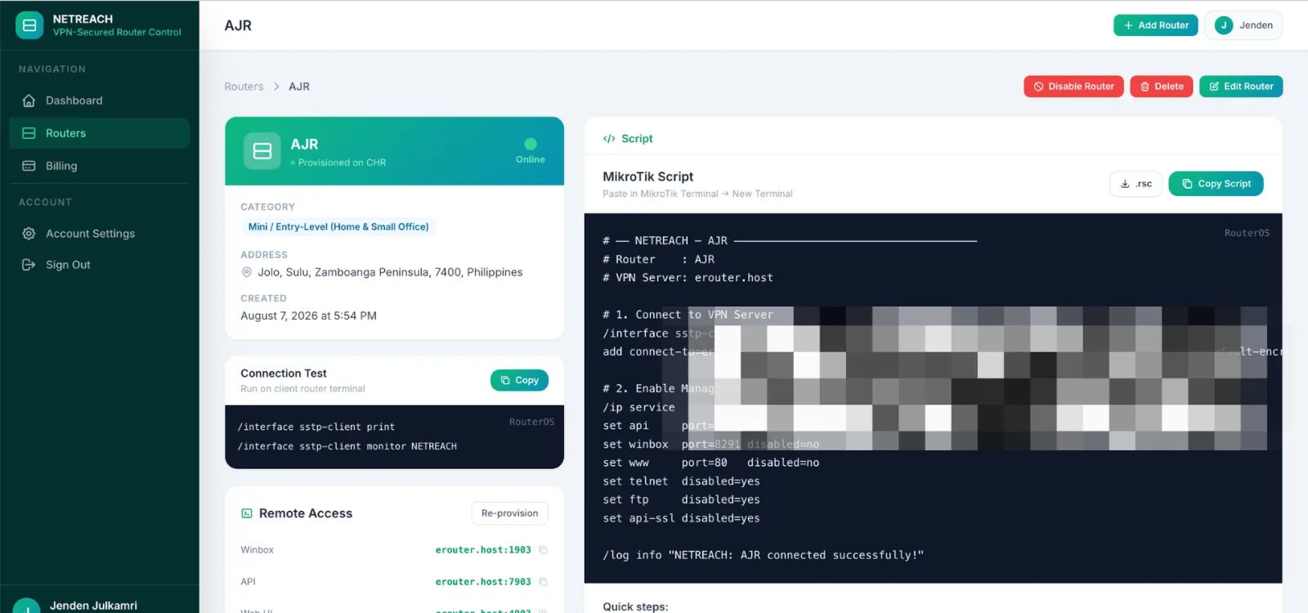Go back to the Routers breadcrumb
Image resolution: width=1308 pixels, height=613 pixels.
click(244, 87)
